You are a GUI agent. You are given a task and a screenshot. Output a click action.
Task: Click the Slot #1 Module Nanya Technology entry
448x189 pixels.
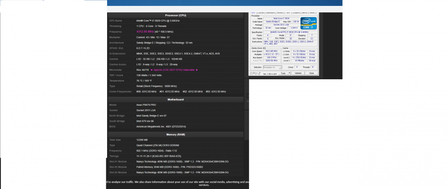click(x=182, y=162)
